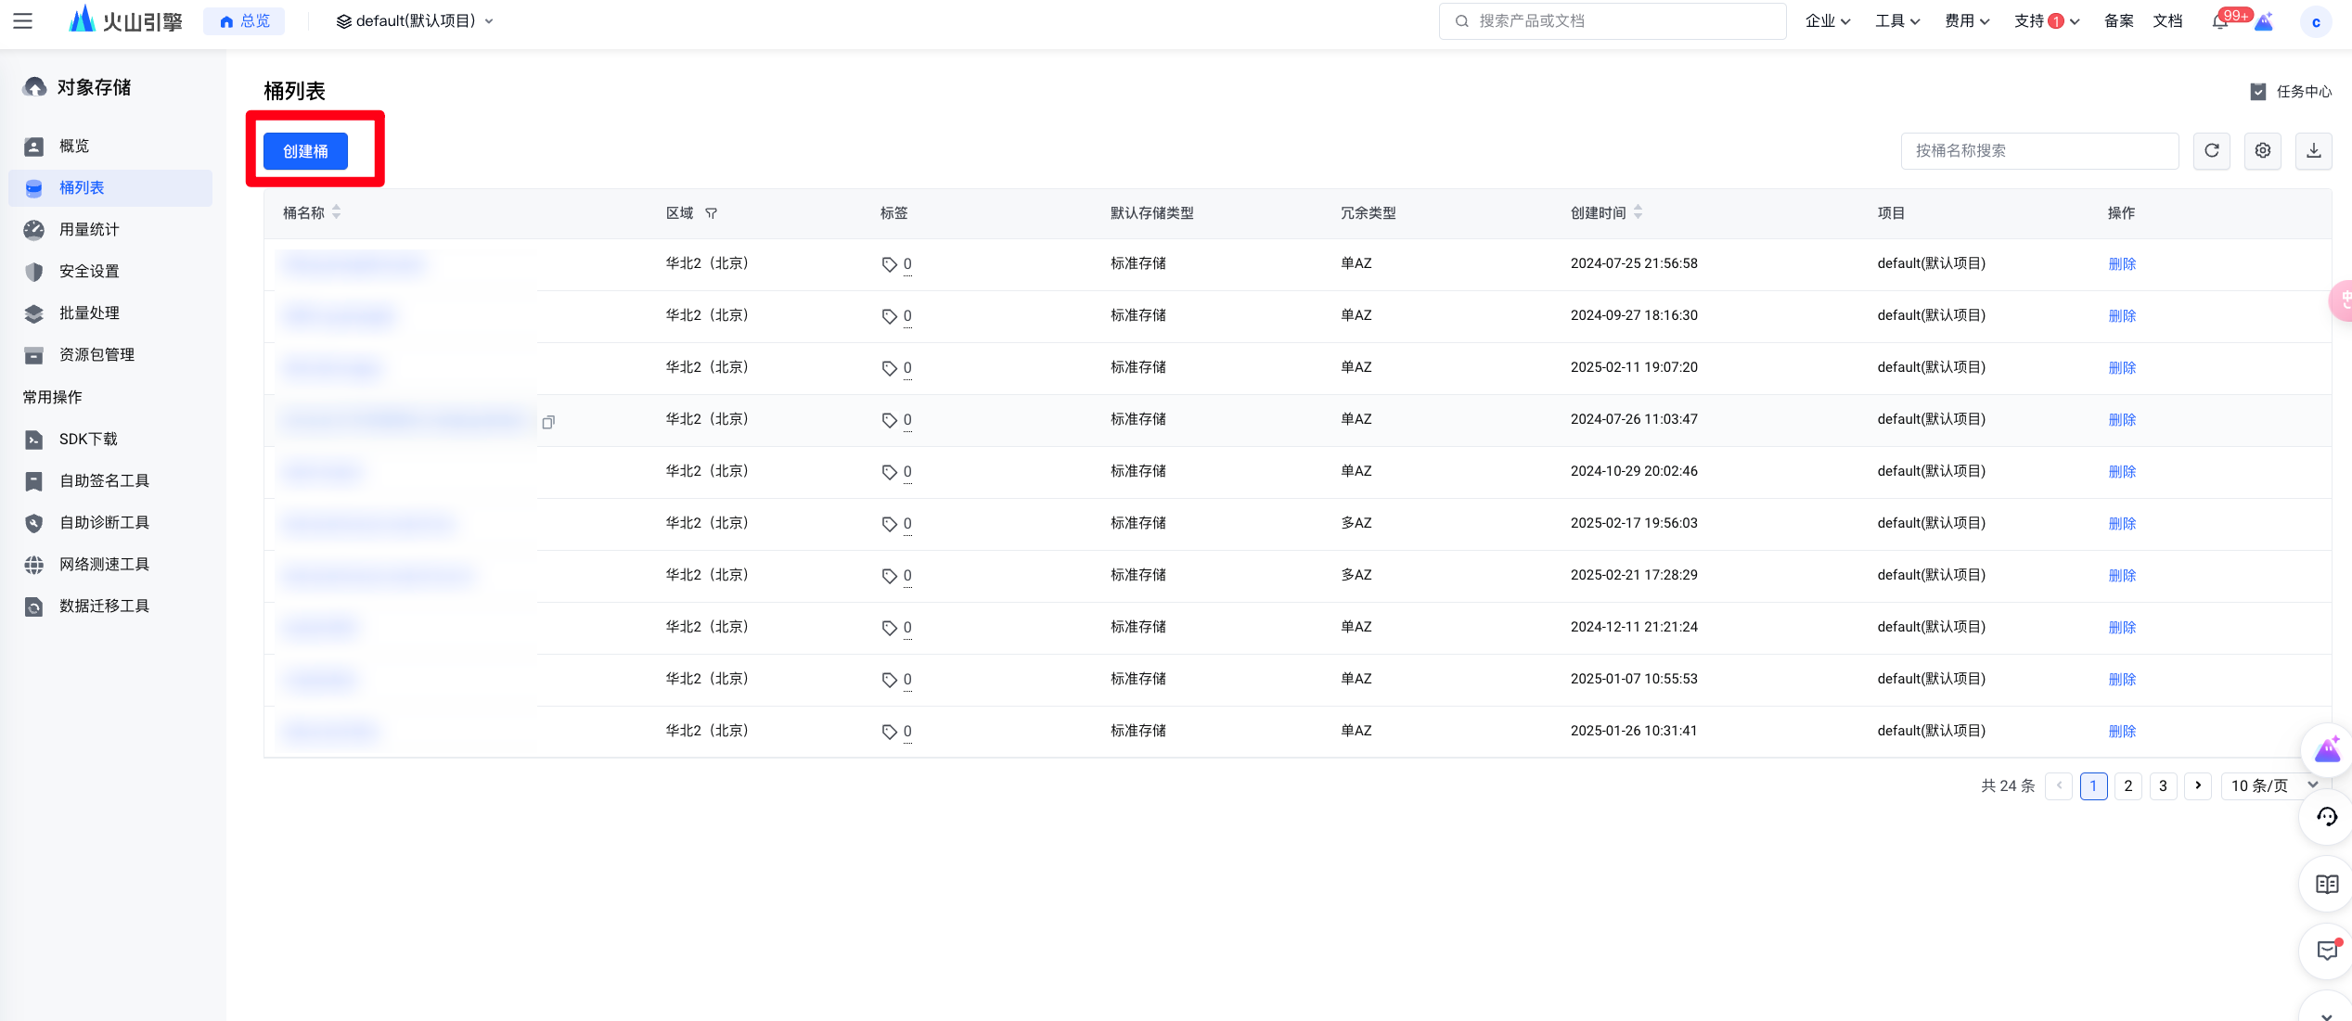Open the notifications bell
Screen dimensions: 2352x1021
[2220, 21]
